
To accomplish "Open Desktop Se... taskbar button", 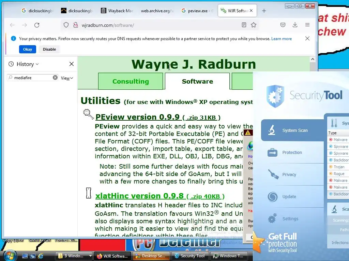I will pyautogui.click(x=151, y=256).
